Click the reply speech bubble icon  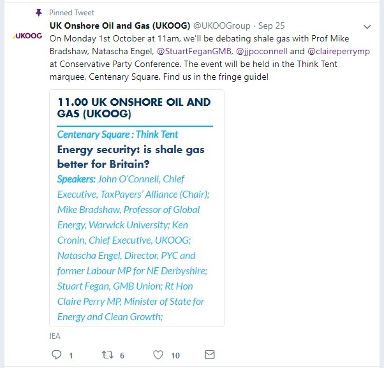point(55,355)
